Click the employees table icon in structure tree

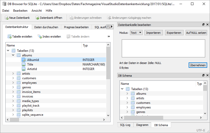pos(19,82)
